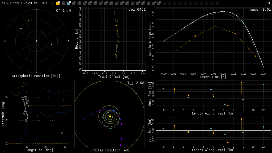
Task: Click the Frame Time [s] axis label
Action: click(213, 77)
